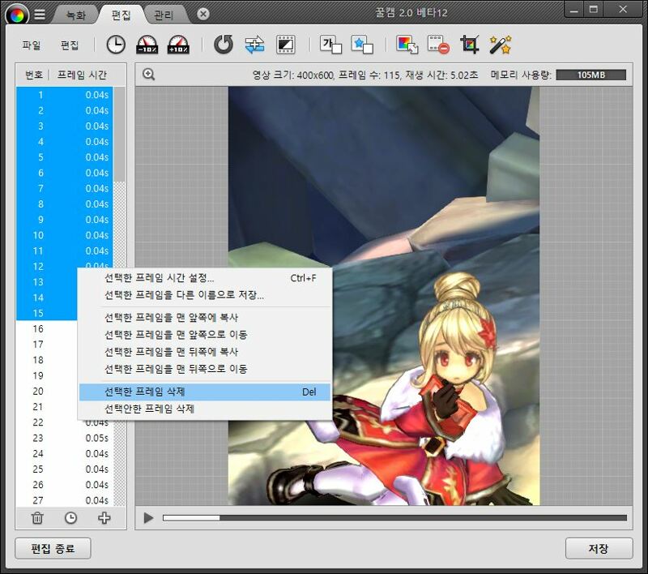Click the 105MB memory usage indicator

tap(591, 75)
